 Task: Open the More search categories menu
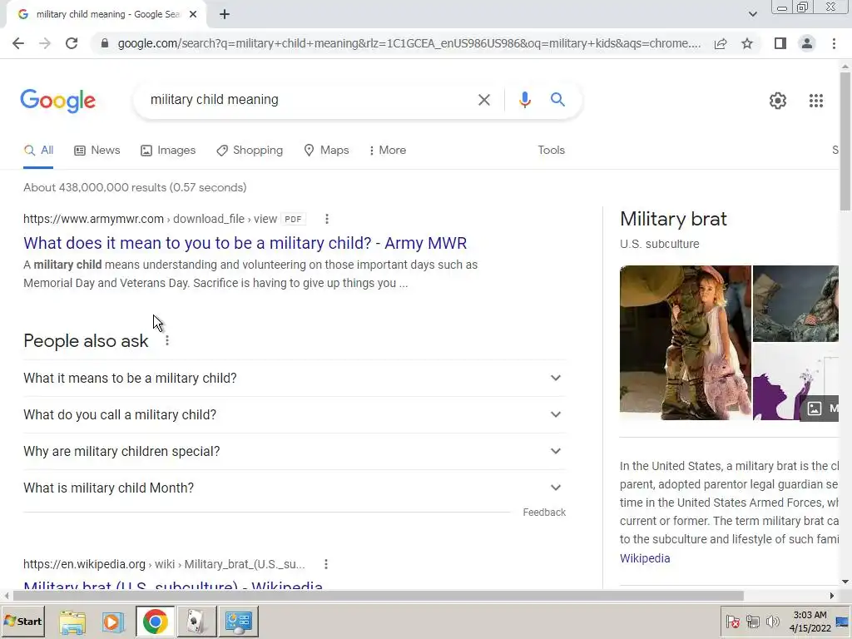coord(387,151)
